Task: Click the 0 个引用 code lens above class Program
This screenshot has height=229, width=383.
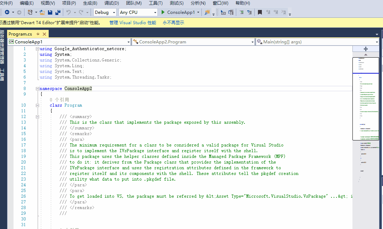Action: (59, 100)
